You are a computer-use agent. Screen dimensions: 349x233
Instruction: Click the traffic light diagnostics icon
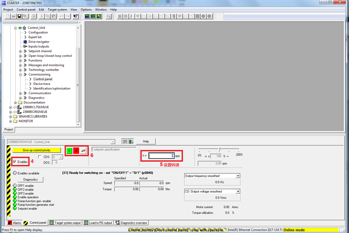coord(131,142)
